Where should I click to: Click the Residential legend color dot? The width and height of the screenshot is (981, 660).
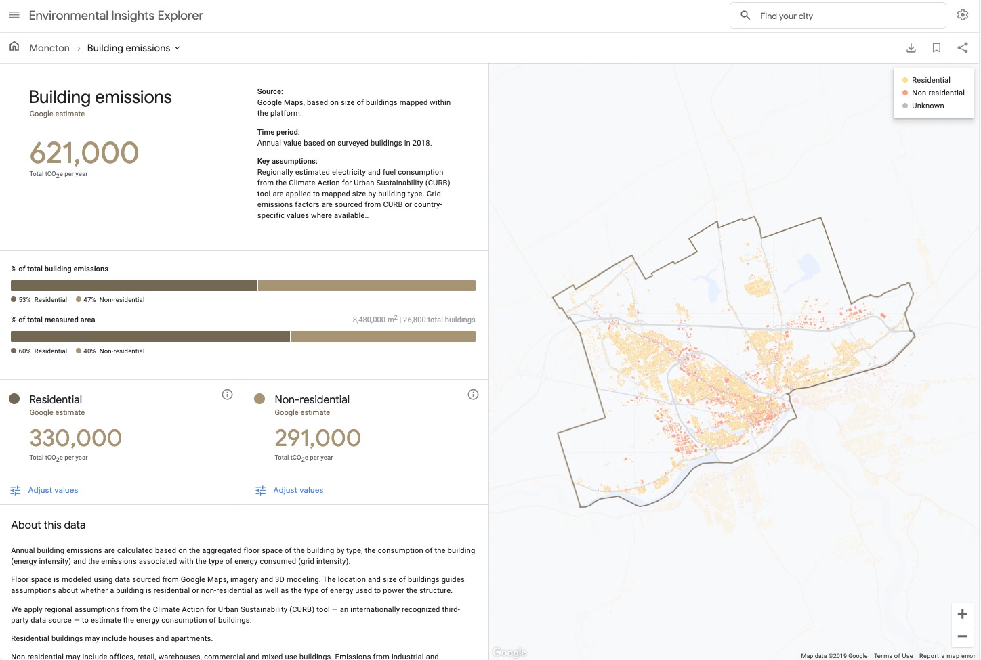(905, 80)
